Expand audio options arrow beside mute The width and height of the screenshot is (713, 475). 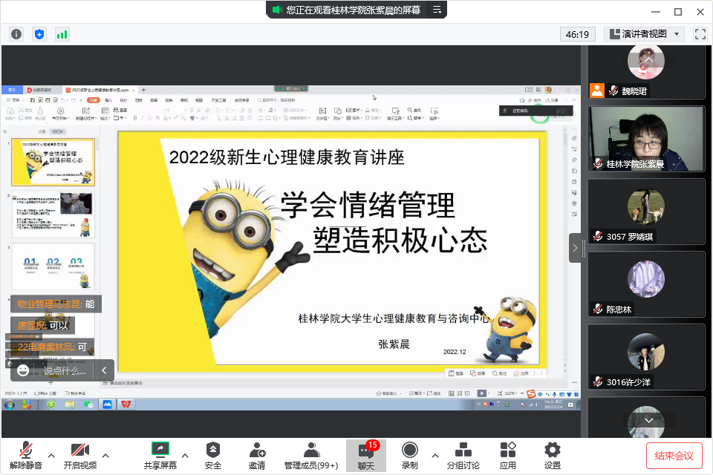[x=51, y=455]
